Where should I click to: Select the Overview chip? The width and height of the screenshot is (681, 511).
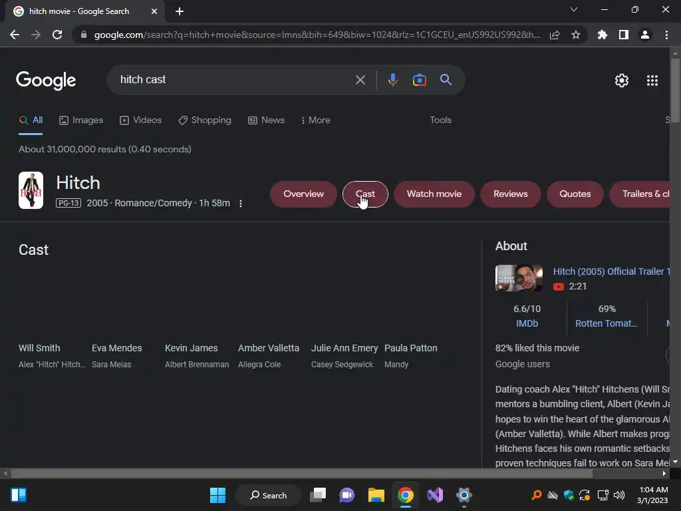tap(303, 194)
